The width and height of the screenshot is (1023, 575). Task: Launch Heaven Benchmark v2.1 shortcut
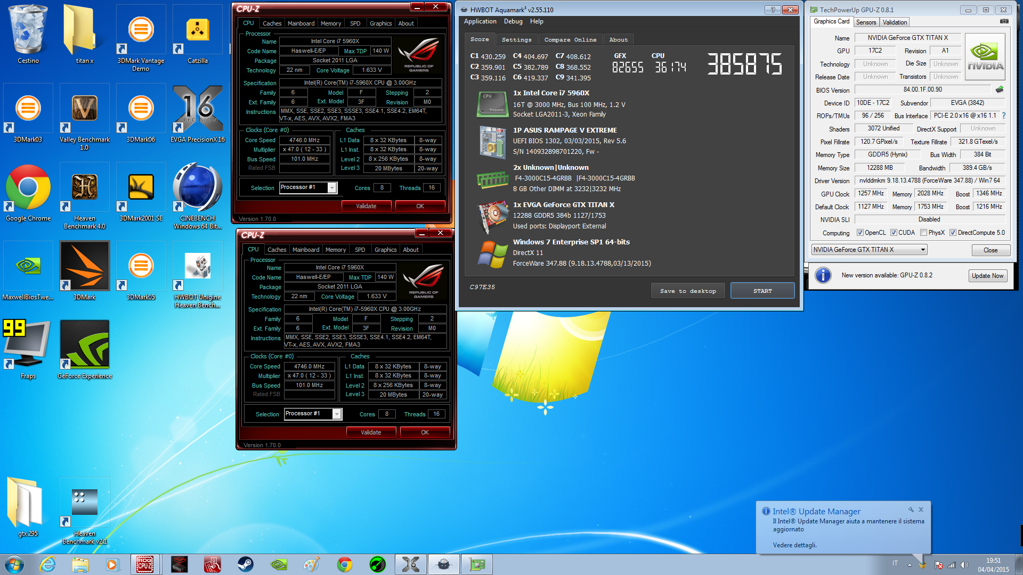coord(84,511)
